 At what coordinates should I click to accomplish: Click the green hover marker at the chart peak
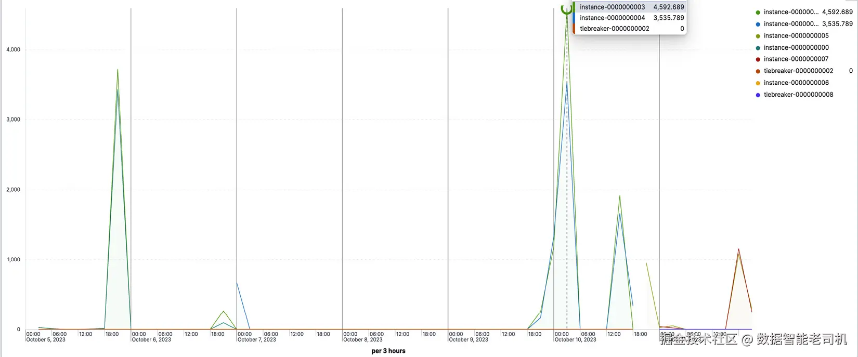pos(566,9)
